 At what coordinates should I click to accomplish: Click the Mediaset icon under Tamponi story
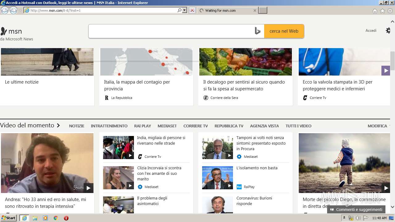pos(239,157)
